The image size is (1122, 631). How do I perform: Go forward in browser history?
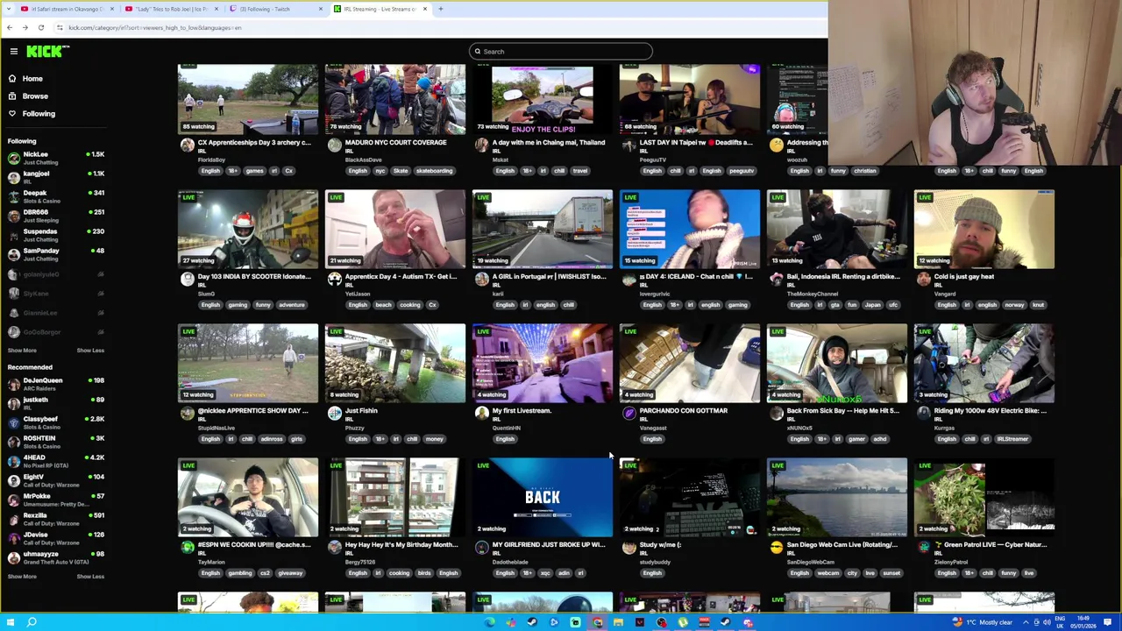click(25, 27)
